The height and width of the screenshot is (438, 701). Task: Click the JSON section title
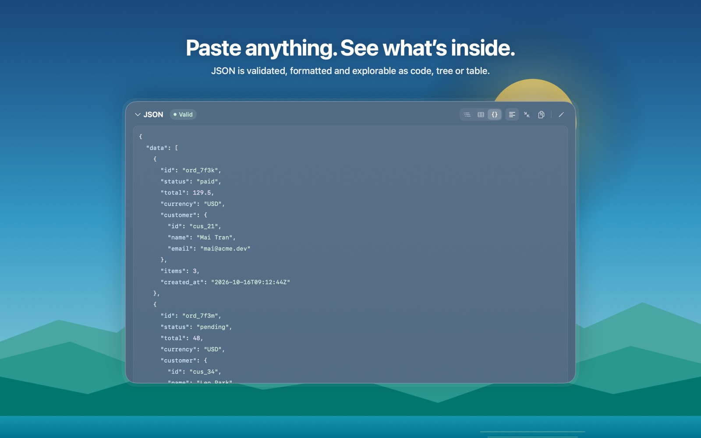tap(153, 115)
